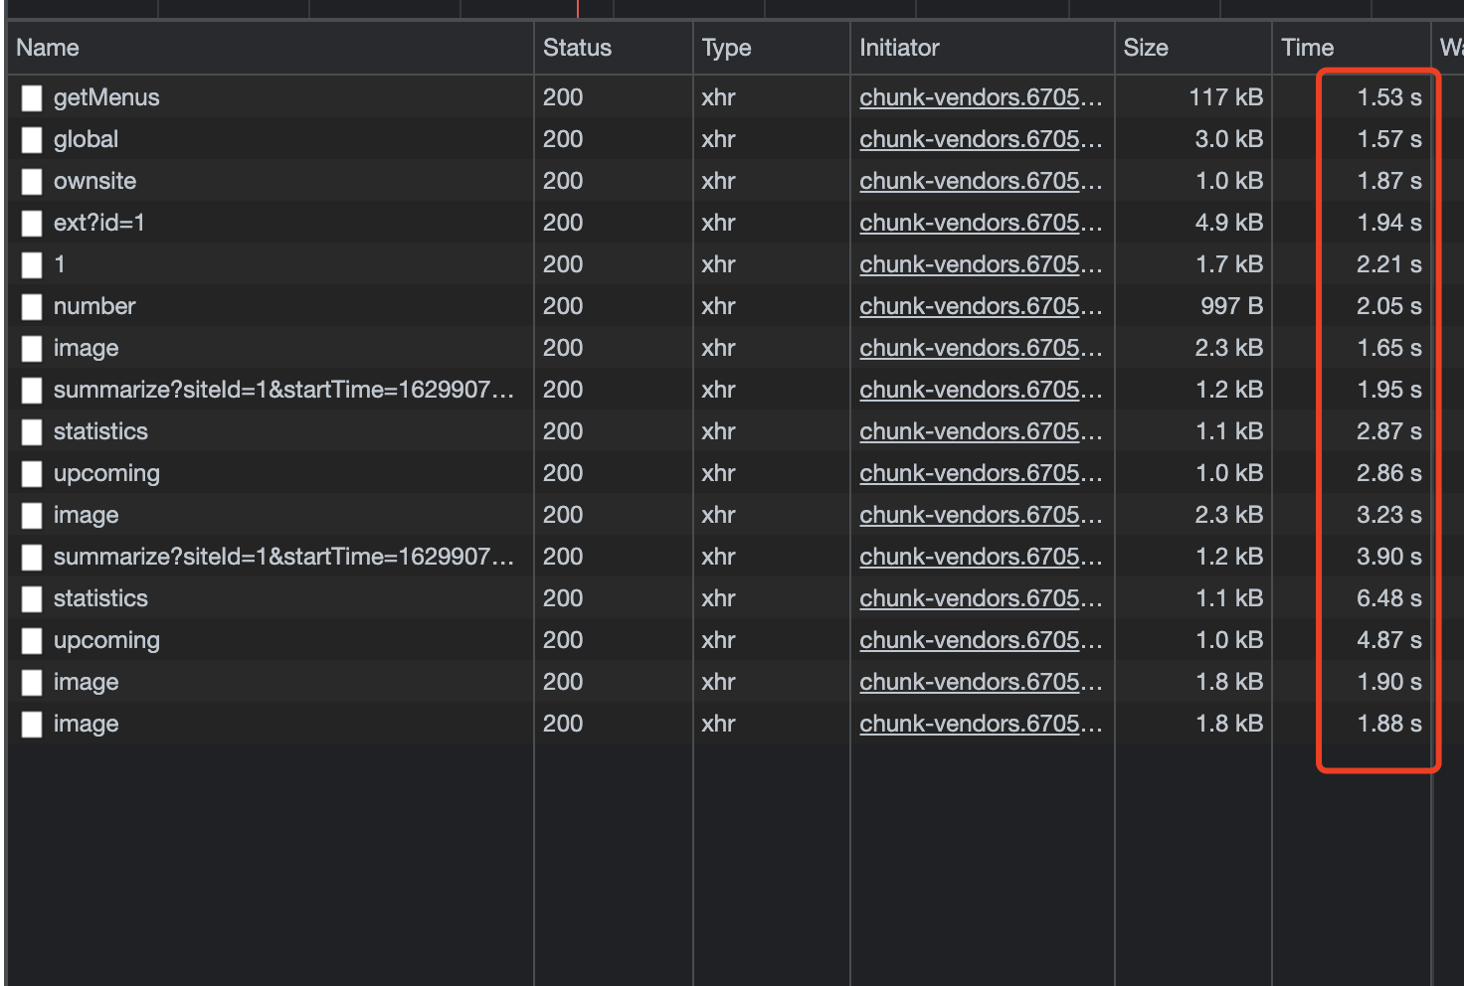Click file icon of statistics request taking 6.48 s
This screenshot has width=1464, height=986.
(32, 598)
